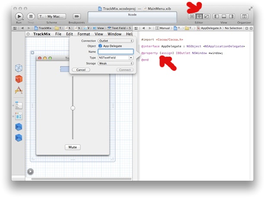The image size is (265, 198).
Task: Open the Storage Weak dropdown
Action: point(116,63)
